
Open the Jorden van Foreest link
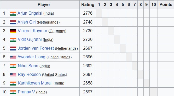pos(36,48)
